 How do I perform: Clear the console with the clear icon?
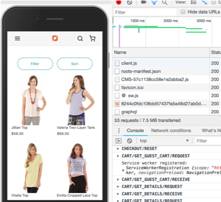(x=129, y=141)
